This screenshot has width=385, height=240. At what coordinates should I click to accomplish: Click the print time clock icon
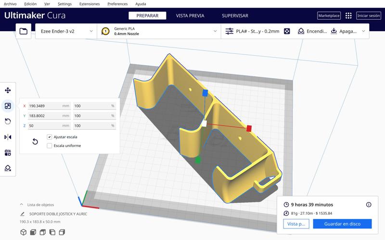[x=286, y=205]
